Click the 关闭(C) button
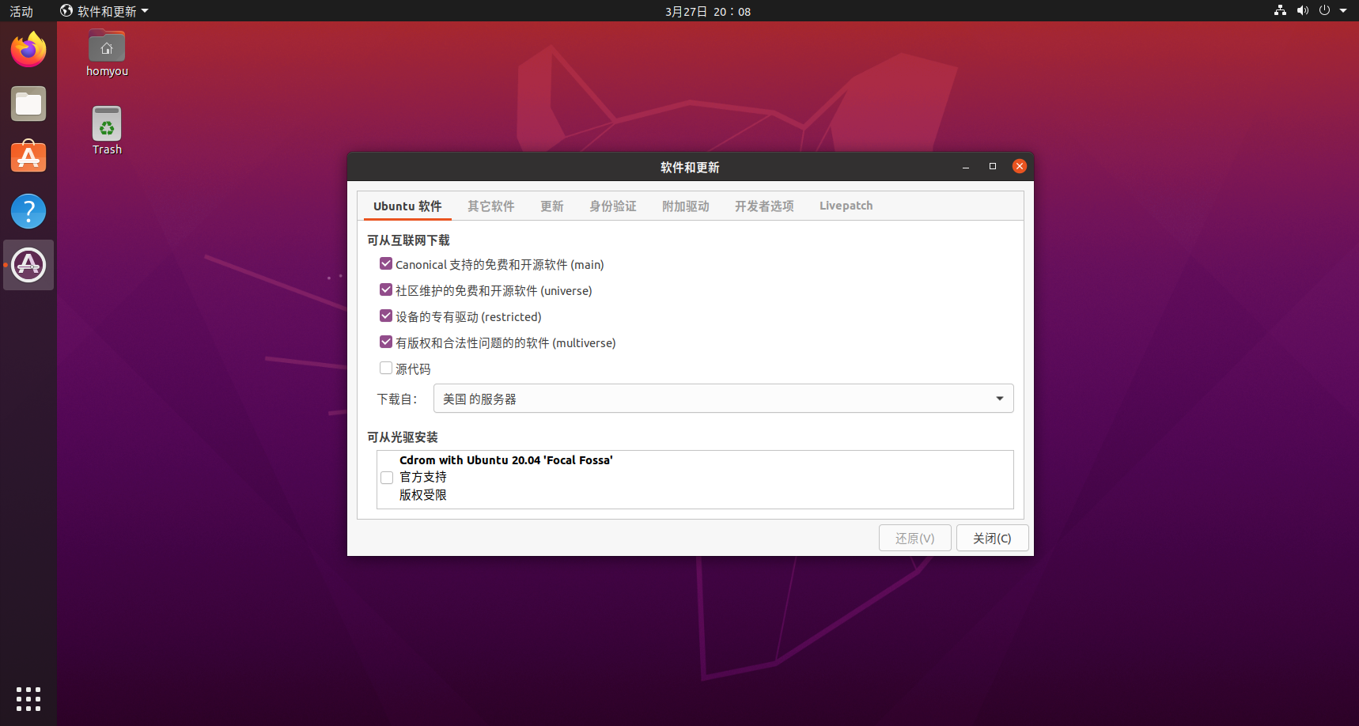 (992, 538)
